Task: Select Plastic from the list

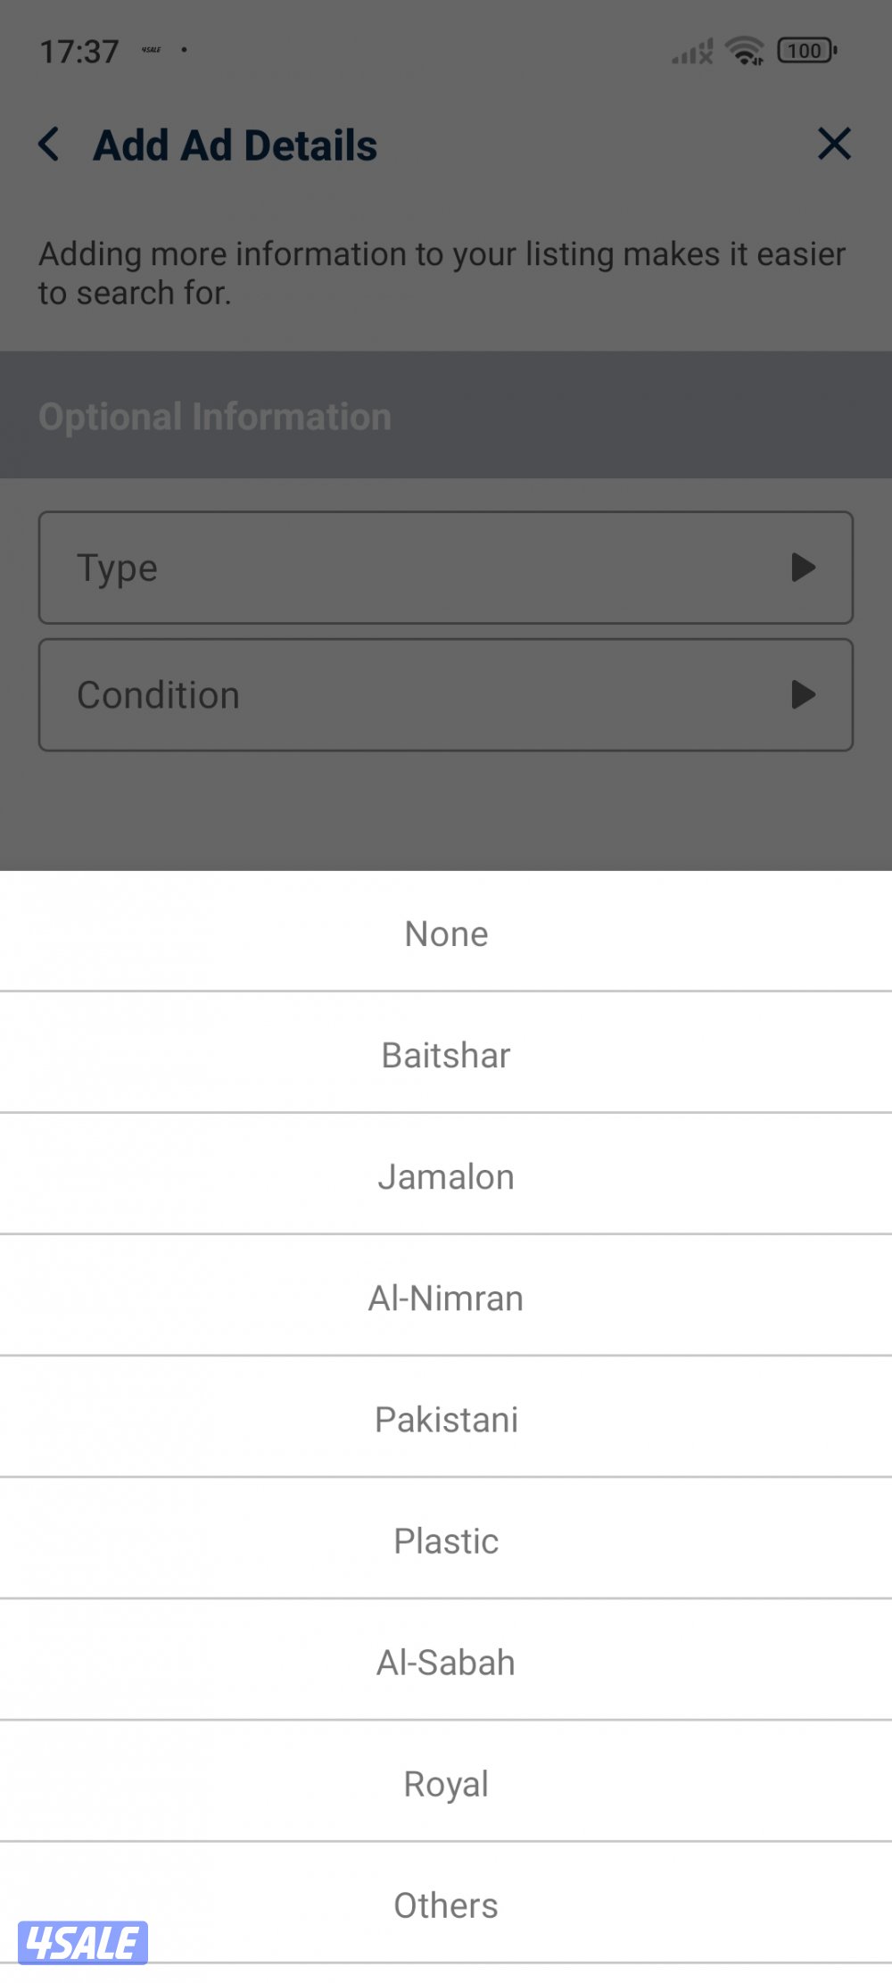Action: (446, 1540)
